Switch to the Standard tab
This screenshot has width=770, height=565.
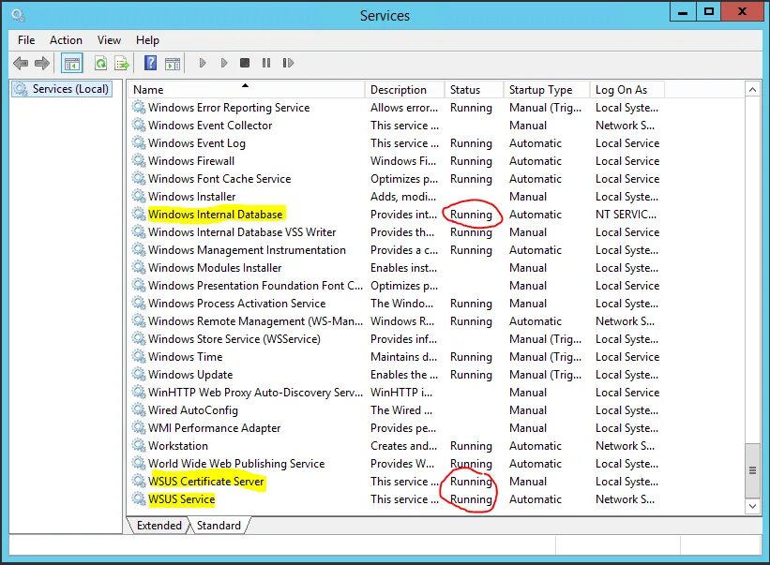(219, 526)
